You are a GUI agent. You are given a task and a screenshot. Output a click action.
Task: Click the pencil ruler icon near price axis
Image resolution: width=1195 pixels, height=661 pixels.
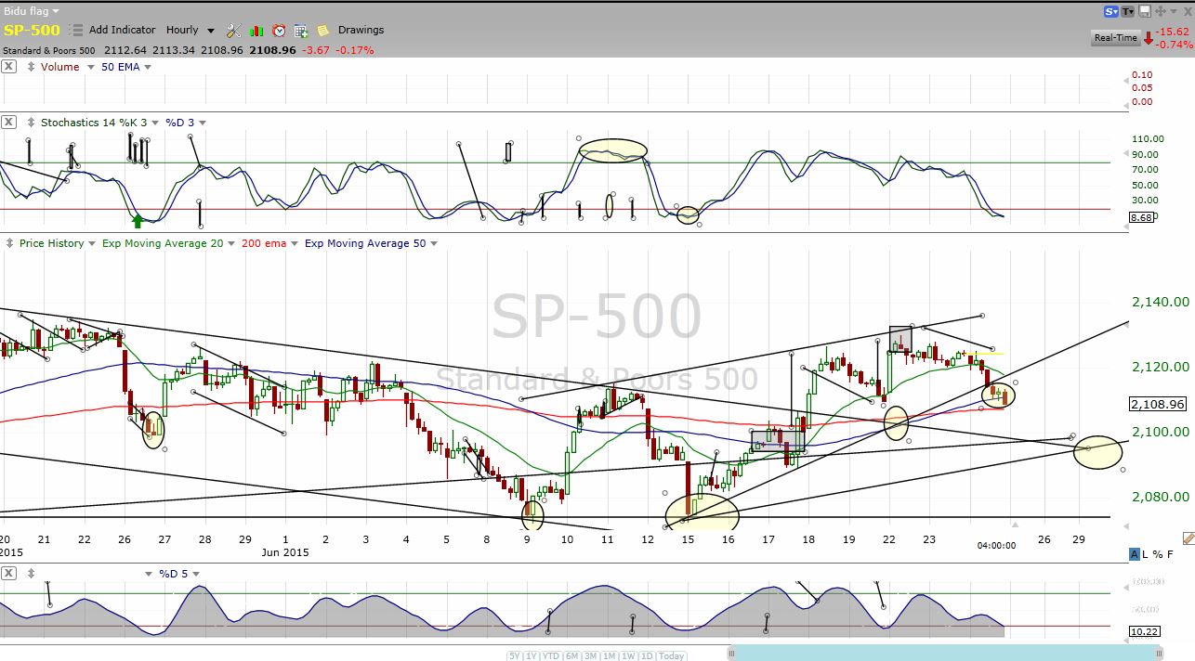(1188, 538)
